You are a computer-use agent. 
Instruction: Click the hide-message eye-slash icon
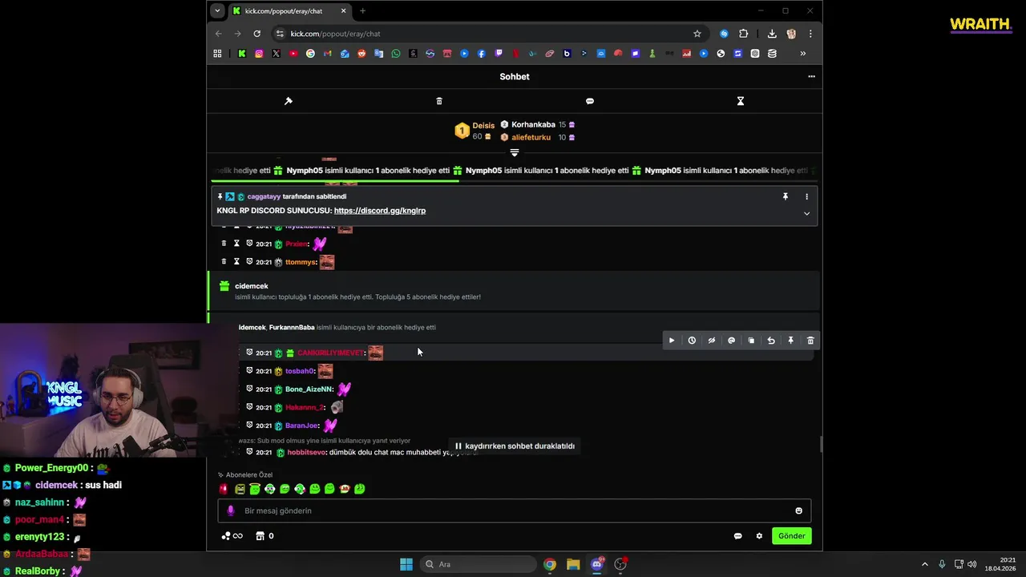pos(711,341)
